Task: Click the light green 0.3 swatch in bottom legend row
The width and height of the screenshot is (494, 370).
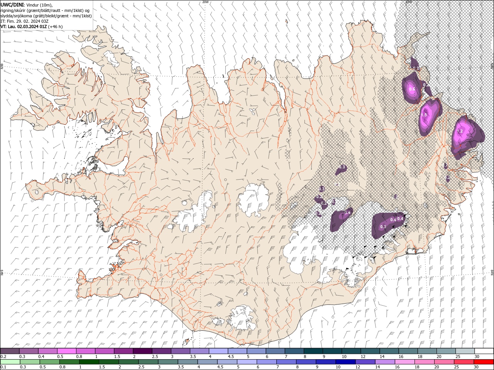Action: pos(30,362)
